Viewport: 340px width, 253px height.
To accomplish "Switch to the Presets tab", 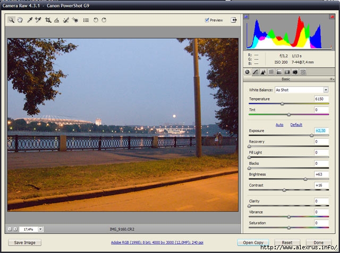I will 303,72.
